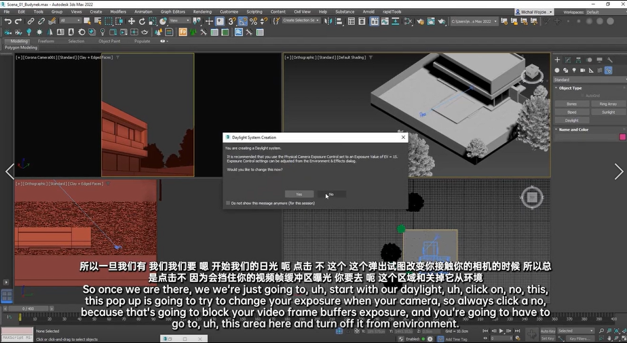Select Lights category bulb icon

pos(574,70)
